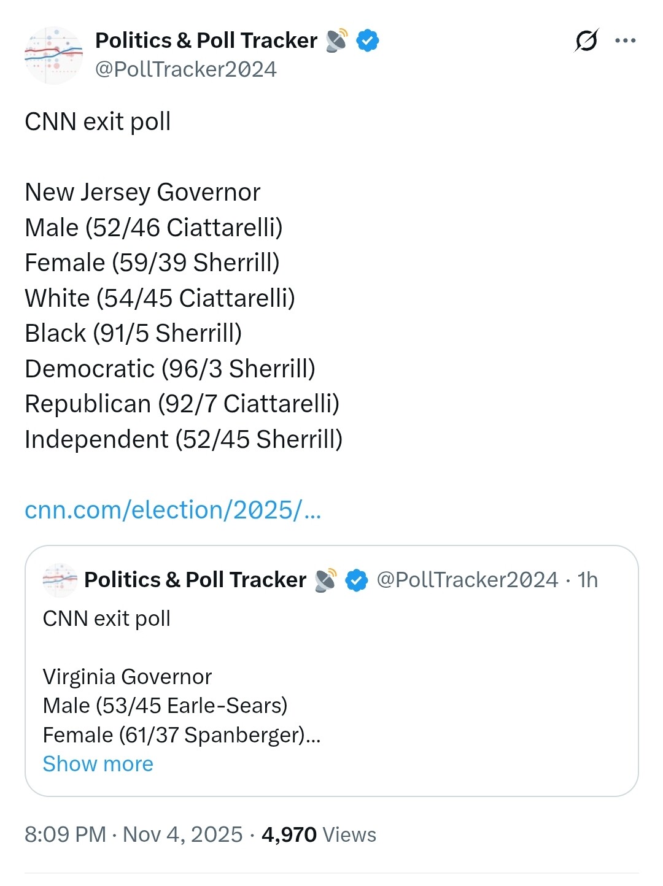Click the @PollTracker2024 handle in the quoted post
Image resolution: width=663 pixels, height=886 pixels.
467,580
